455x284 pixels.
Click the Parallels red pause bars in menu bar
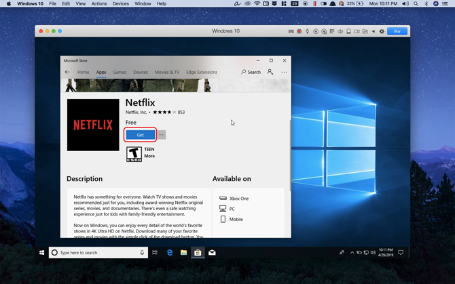(x=314, y=3)
